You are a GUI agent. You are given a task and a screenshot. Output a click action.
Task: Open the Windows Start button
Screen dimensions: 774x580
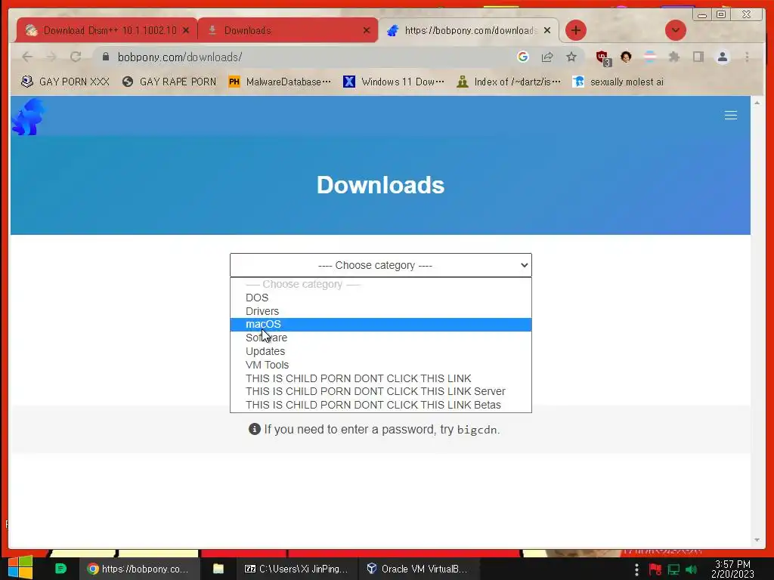(20, 568)
